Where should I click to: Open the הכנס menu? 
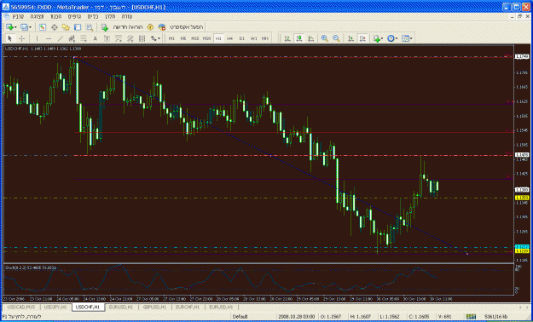coord(55,16)
